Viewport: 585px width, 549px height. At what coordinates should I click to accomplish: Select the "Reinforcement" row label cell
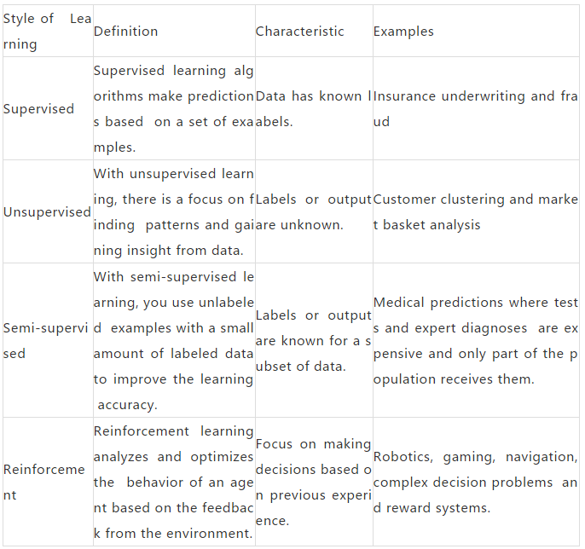[44, 482]
